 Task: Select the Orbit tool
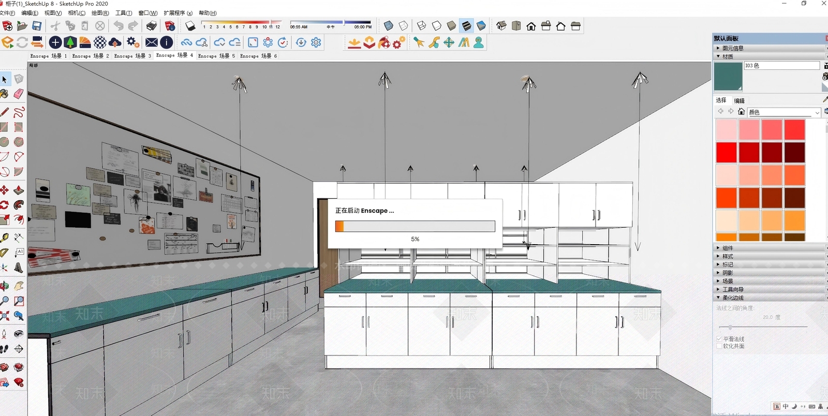point(5,286)
